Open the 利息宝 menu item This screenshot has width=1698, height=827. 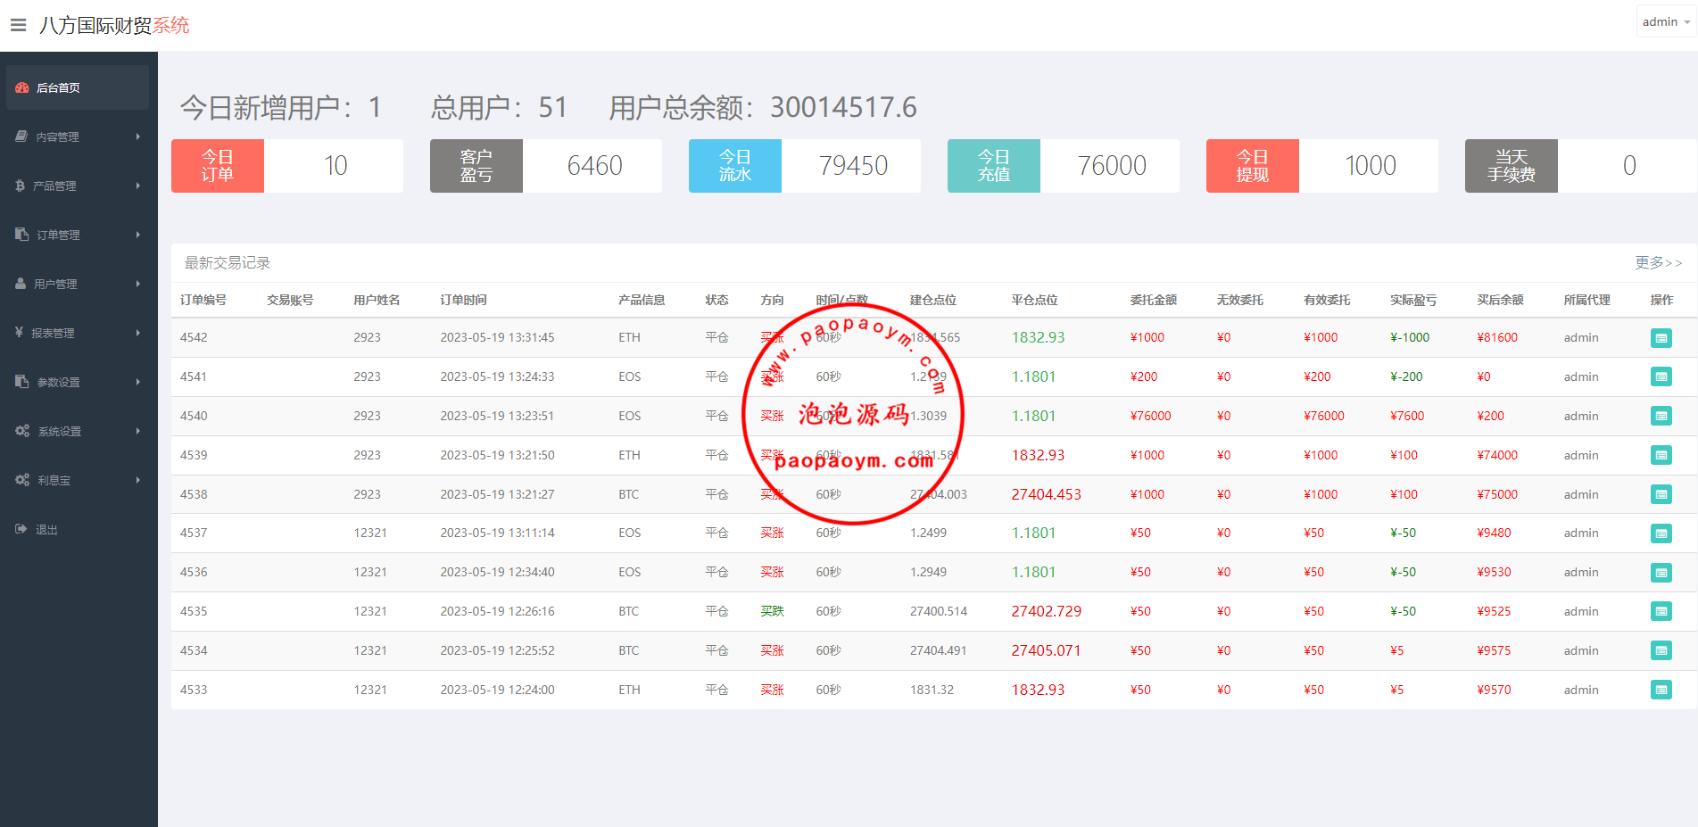pos(54,480)
